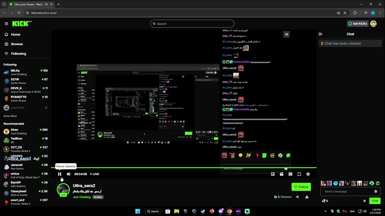385x216 pixels.
Task: Open video player settings gear
Action: tap(308, 174)
